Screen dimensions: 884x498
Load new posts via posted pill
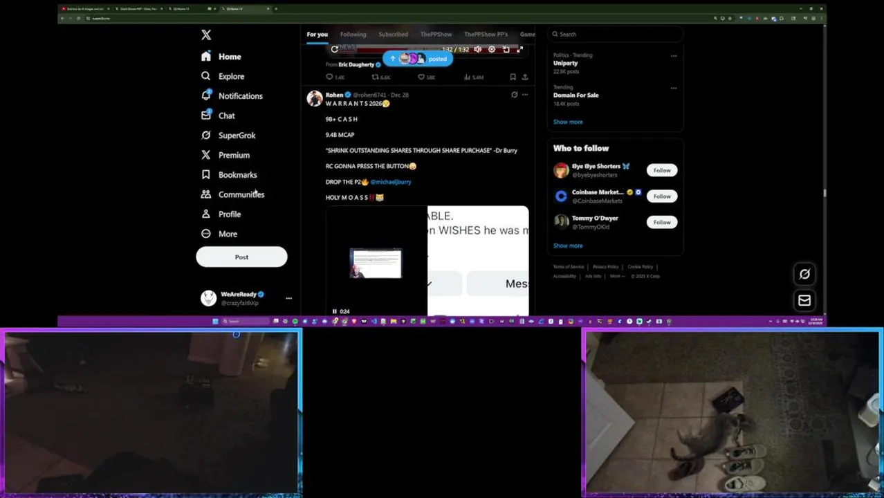tap(418, 59)
